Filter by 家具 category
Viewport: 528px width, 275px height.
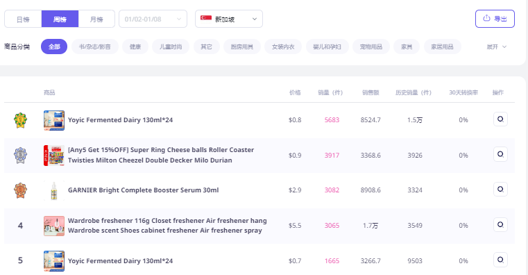point(407,47)
